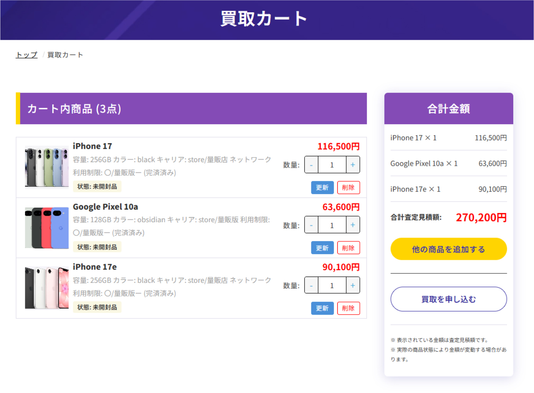Decrease quantity for iPhone 17
534x393 pixels.
pyautogui.click(x=311, y=165)
